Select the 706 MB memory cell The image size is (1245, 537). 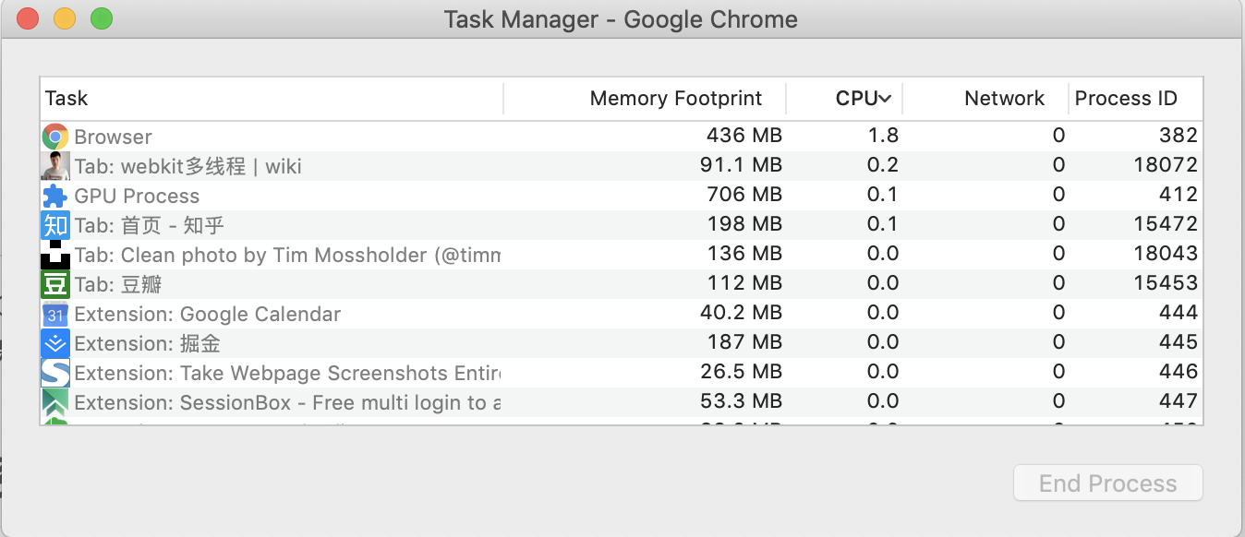(x=743, y=196)
